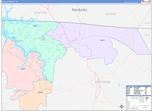The height and width of the screenshot is (111, 153).
Task: Select the PICKETT county label on map
Action: point(18,41)
